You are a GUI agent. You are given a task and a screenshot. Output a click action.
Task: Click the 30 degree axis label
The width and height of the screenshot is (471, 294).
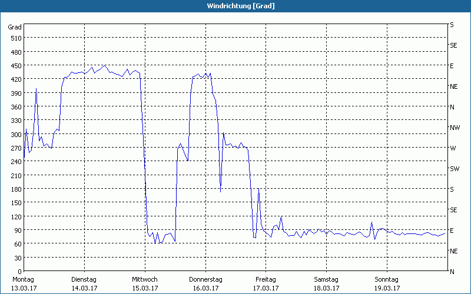click(18, 258)
